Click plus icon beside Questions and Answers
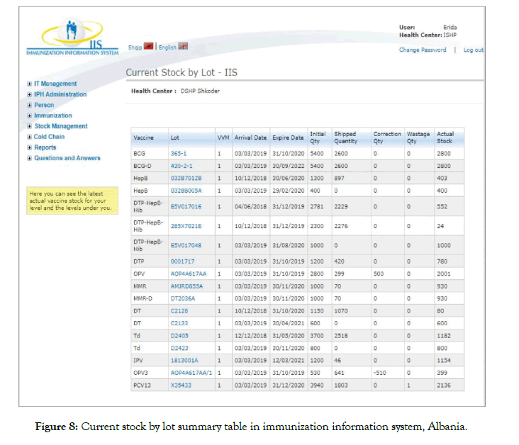This screenshot has height=445, width=519. coord(29,158)
